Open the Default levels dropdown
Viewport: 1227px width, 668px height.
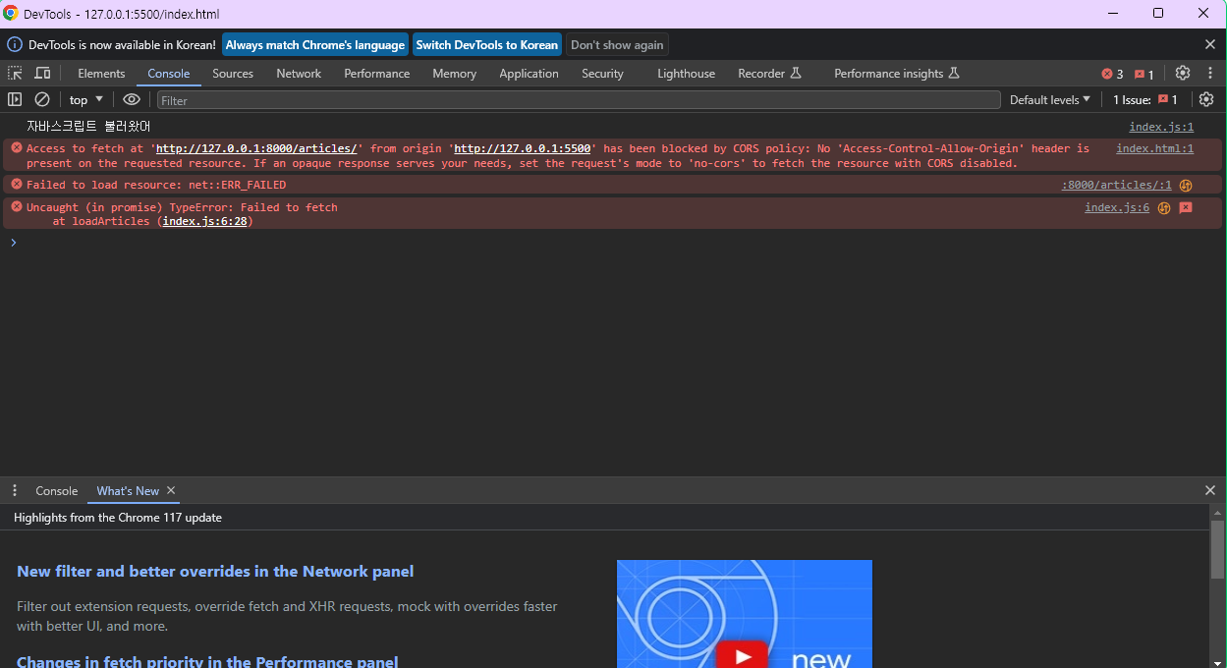click(x=1050, y=100)
